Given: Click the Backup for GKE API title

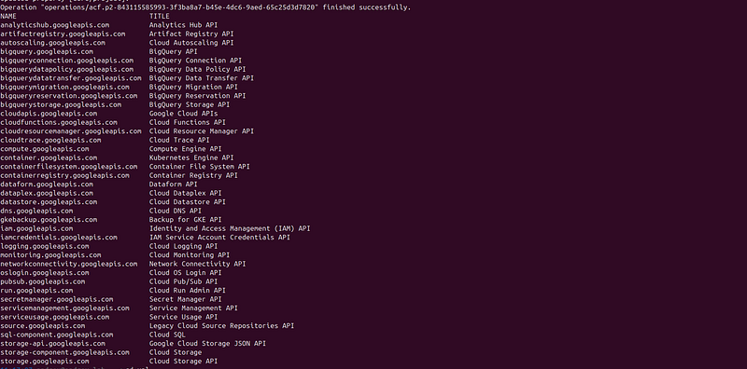Looking at the screenshot, I should click(185, 220).
